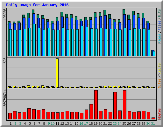This screenshot has width=163, height=127.
Task: Click the x-axis day label 12
Action: tap(62, 124)
